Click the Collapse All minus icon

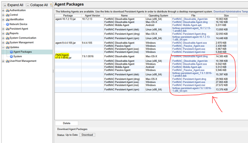pos(28,5)
